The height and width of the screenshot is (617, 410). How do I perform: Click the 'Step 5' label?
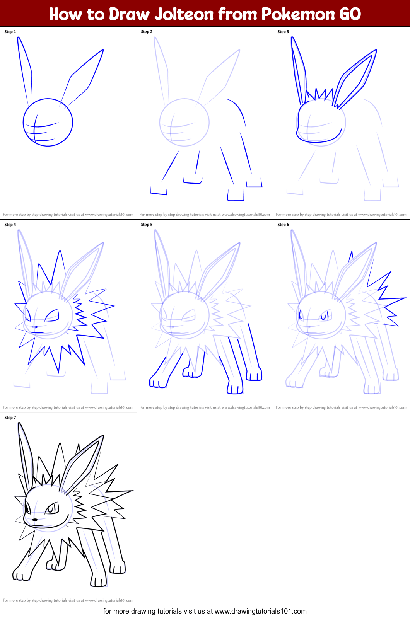pyautogui.click(x=147, y=225)
